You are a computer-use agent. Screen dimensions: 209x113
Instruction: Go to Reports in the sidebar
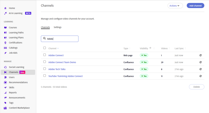click(x=13, y=92)
